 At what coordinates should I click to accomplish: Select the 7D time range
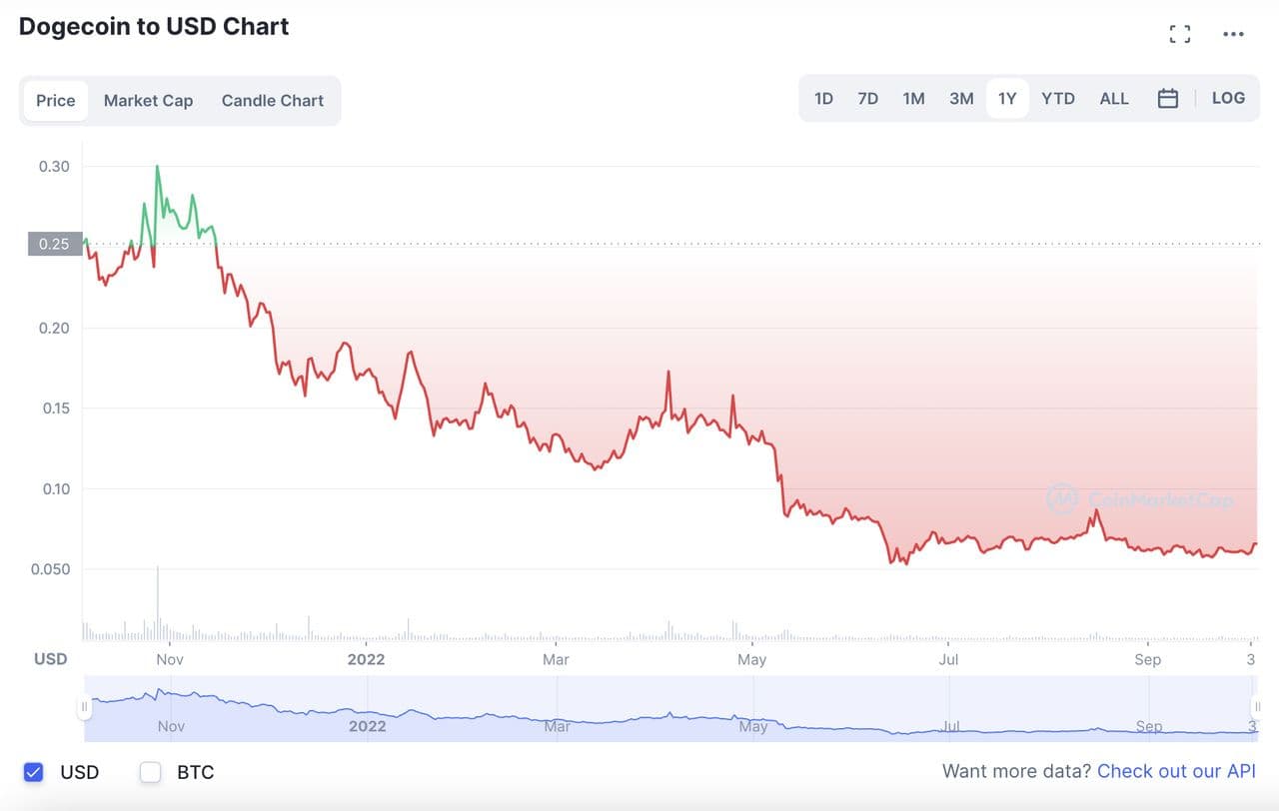click(x=867, y=99)
